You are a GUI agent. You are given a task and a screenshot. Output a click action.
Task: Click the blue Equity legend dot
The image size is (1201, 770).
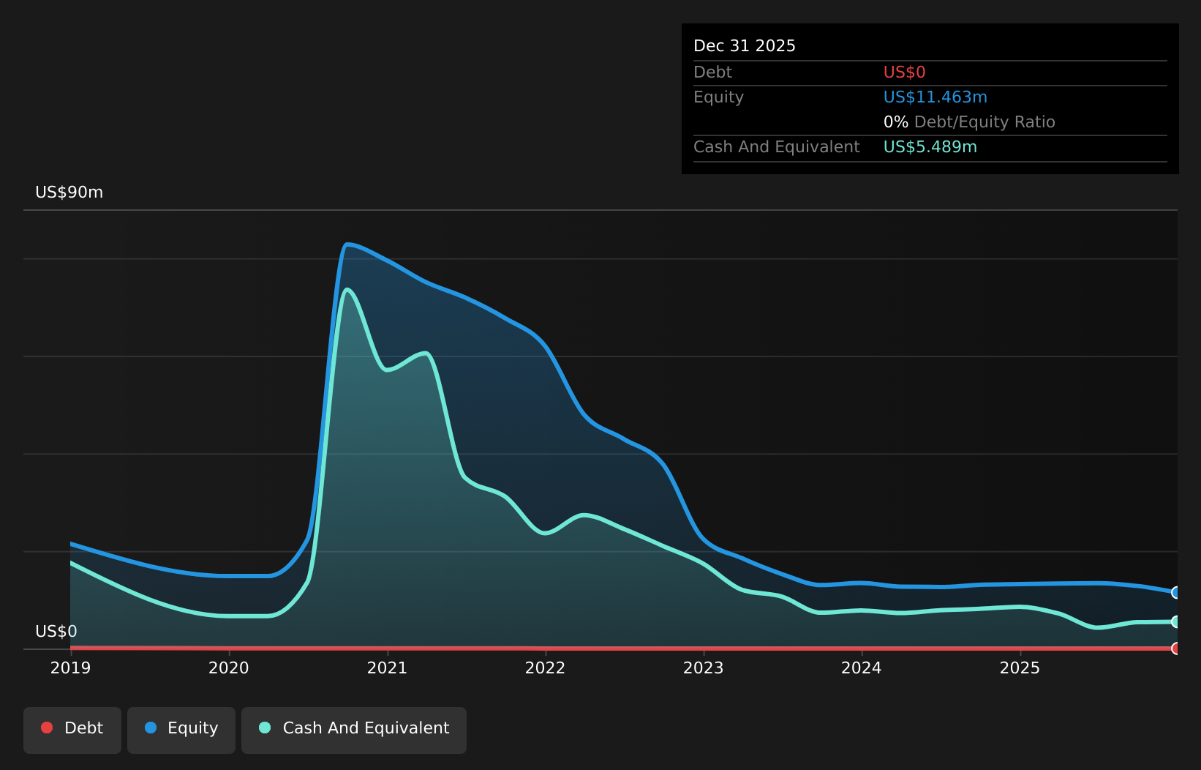151,728
